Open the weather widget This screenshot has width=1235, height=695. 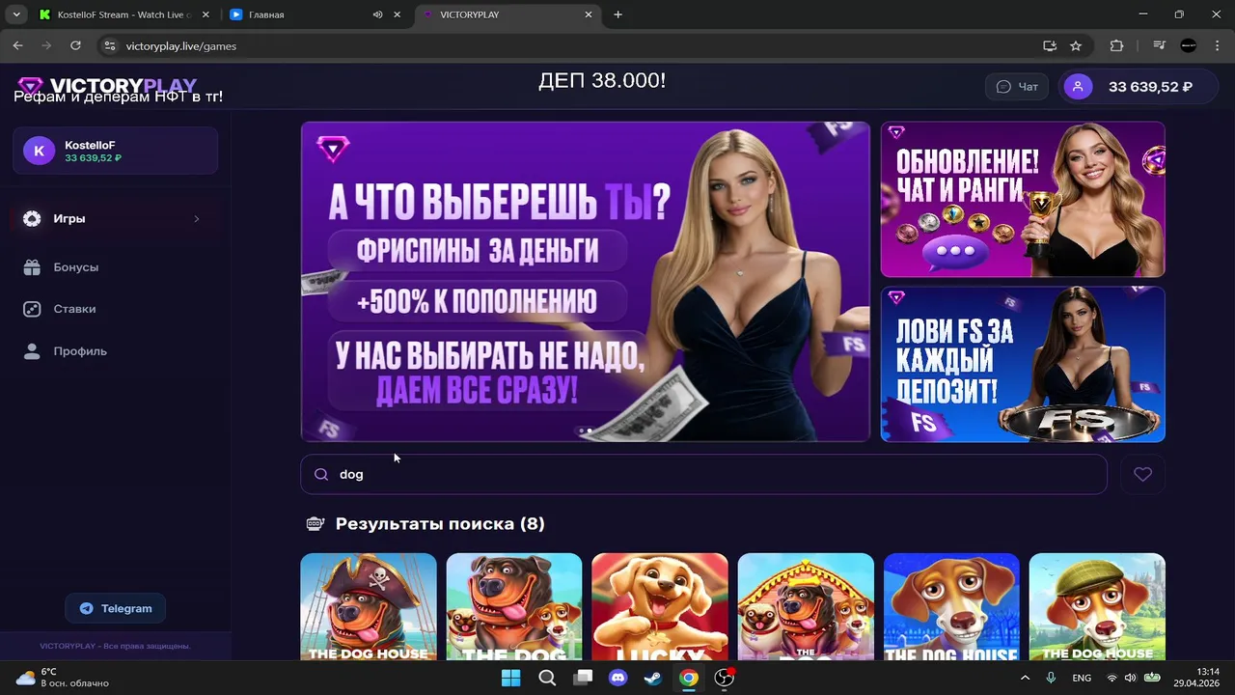63,678
